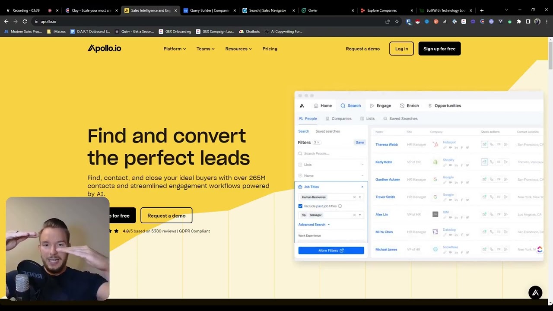Click the Log in button
The height and width of the screenshot is (311, 553).
(x=401, y=49)
